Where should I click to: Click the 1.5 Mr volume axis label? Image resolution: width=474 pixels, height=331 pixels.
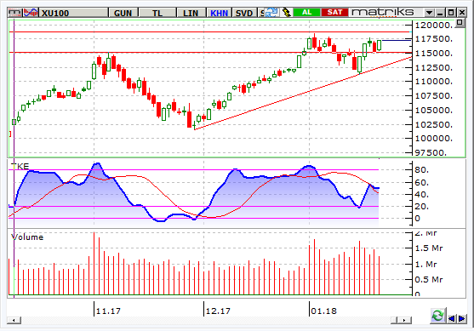(x=429, y=248)
